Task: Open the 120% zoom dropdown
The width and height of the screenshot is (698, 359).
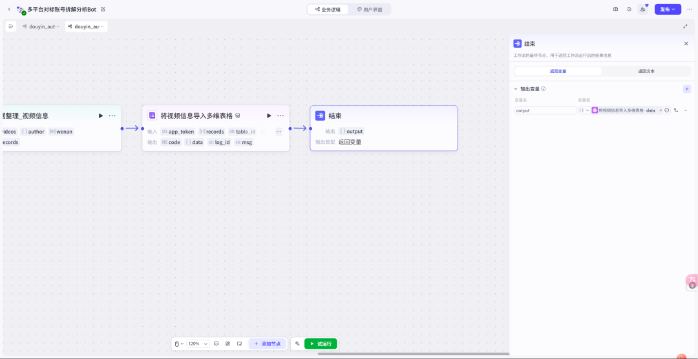Action: [198, 344]
